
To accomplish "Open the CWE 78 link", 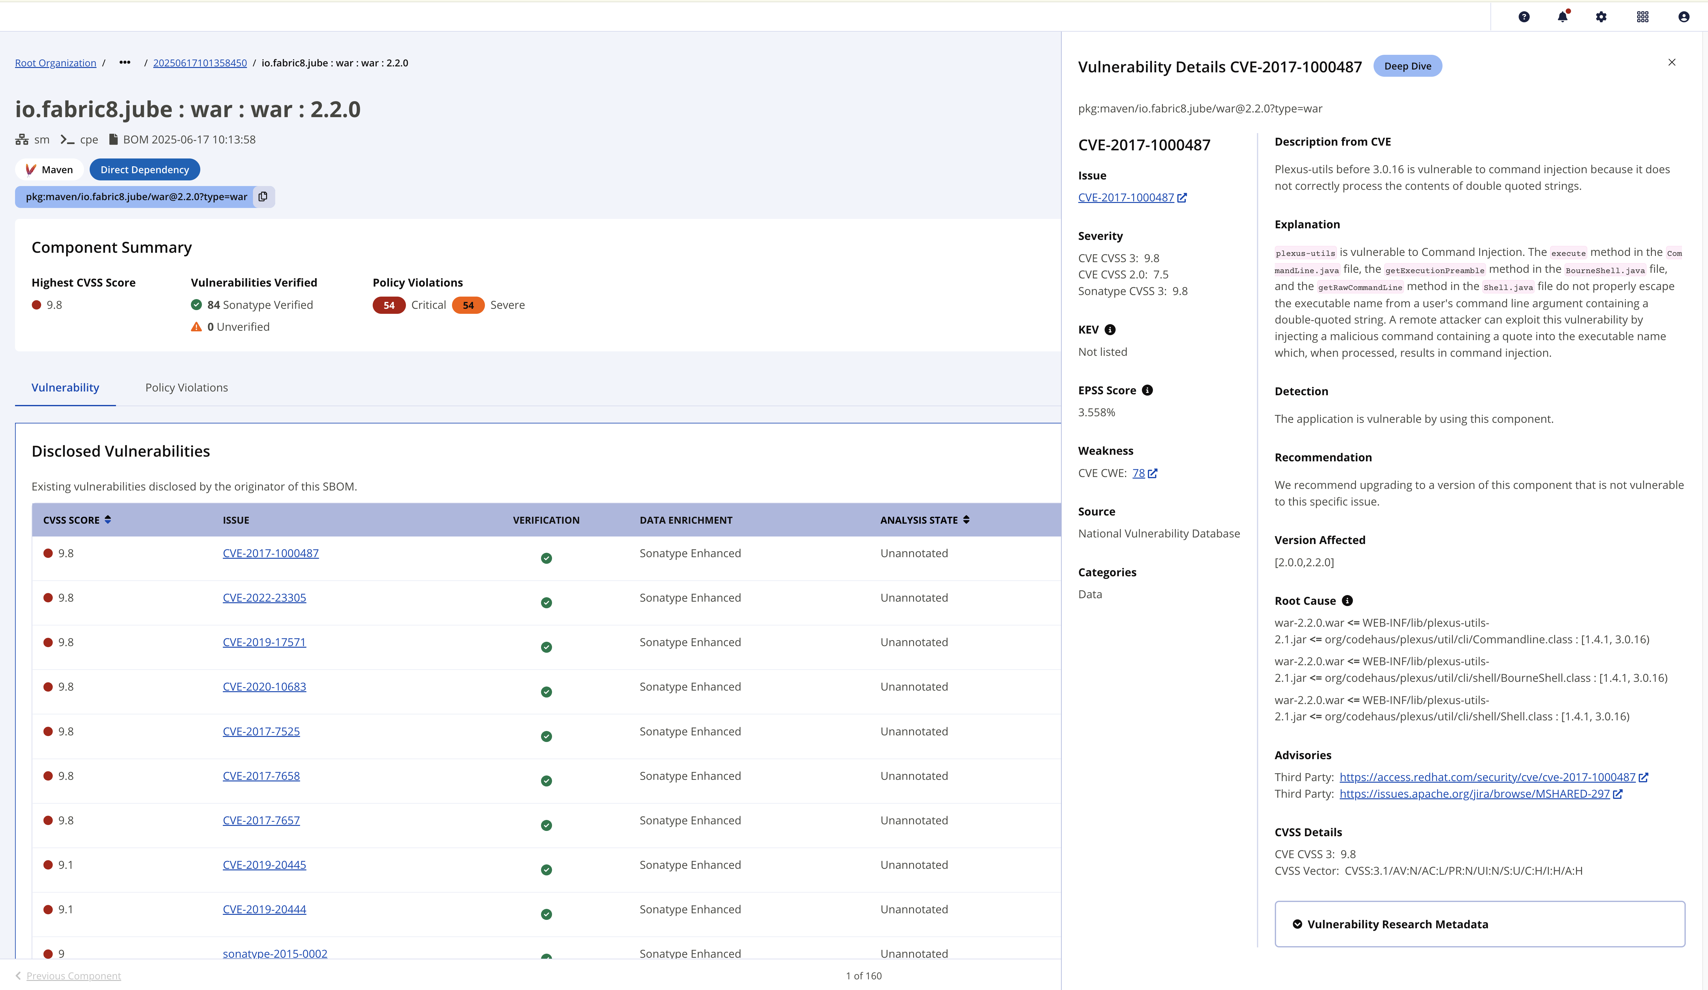I will click(1139, 473).
